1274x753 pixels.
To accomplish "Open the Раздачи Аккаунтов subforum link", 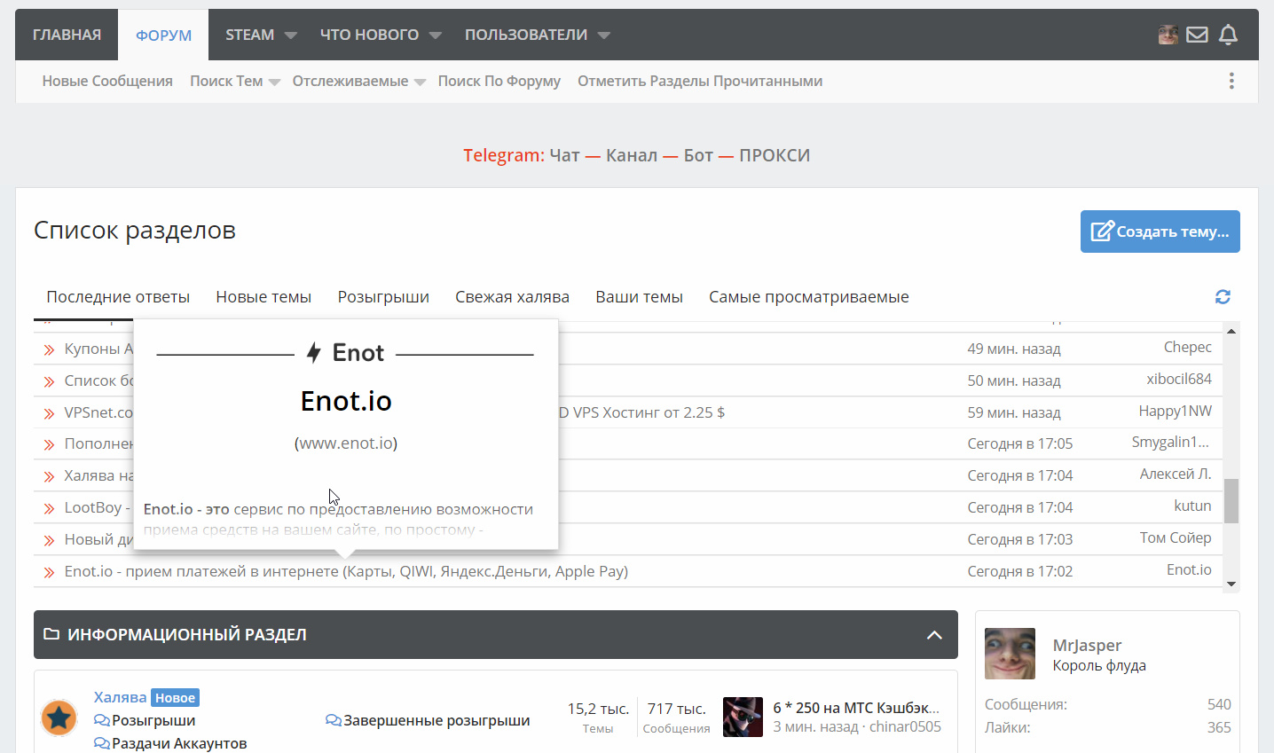I will point(179,743).
